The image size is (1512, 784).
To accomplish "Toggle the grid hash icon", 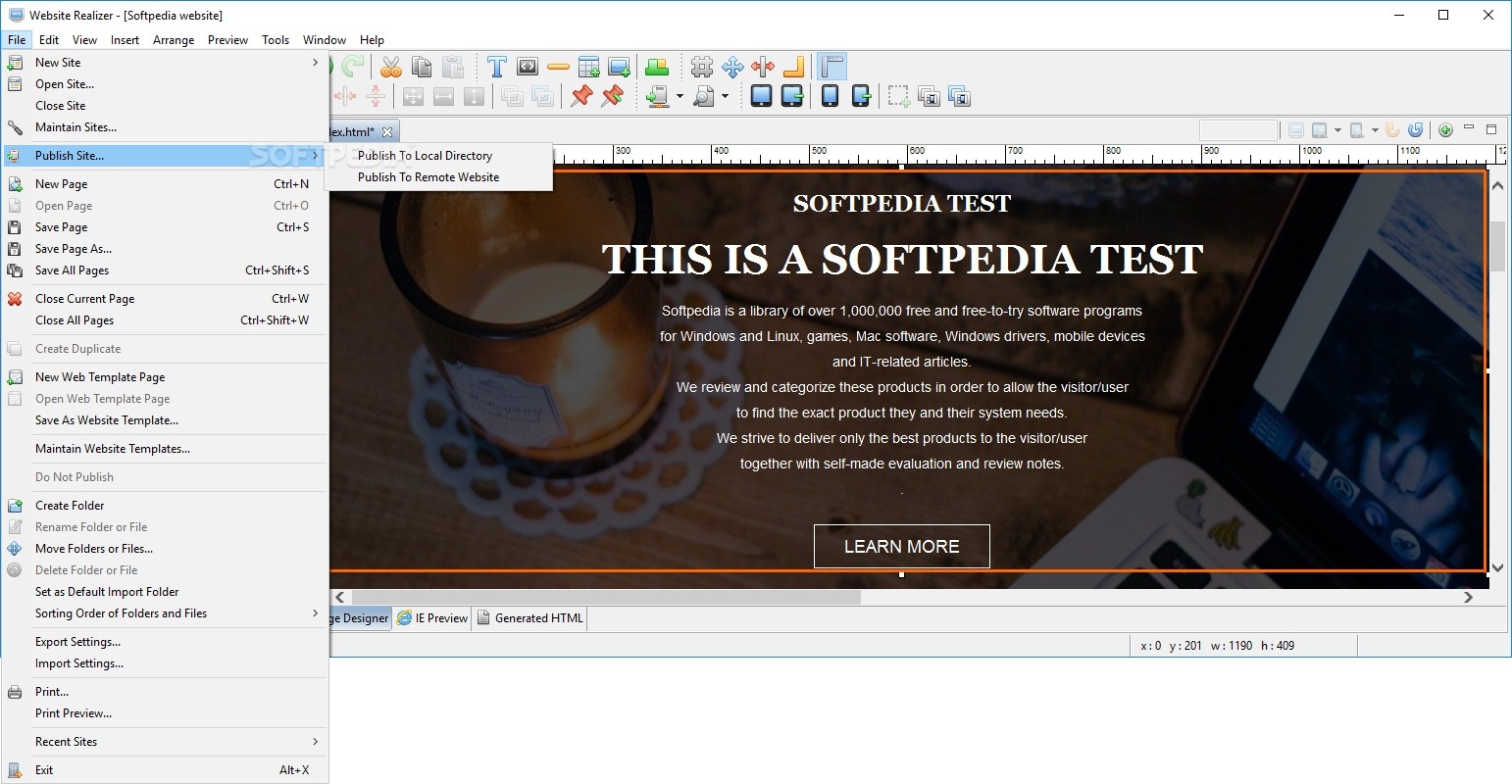I will coord(702,67).
